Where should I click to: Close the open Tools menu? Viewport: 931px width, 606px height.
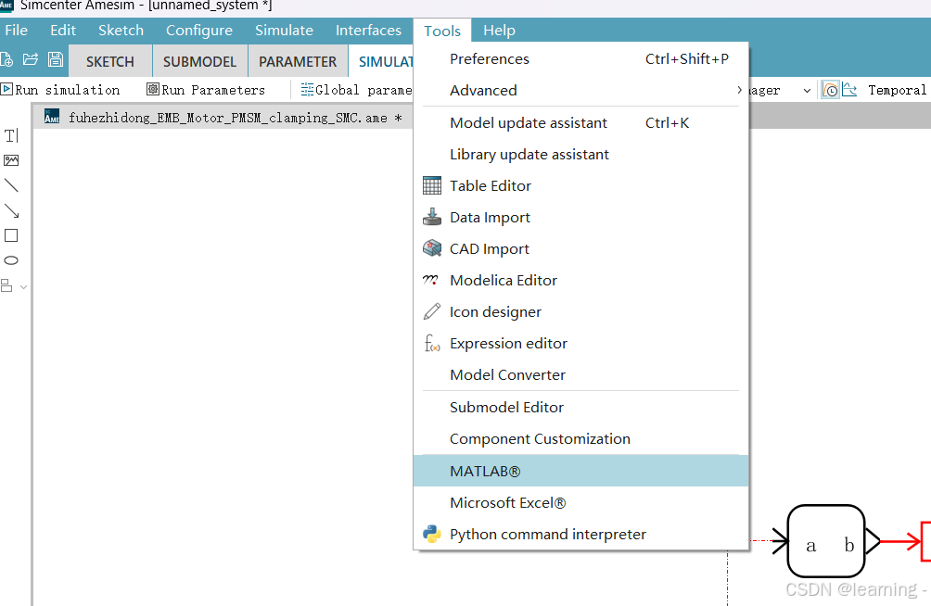(442, 31)
